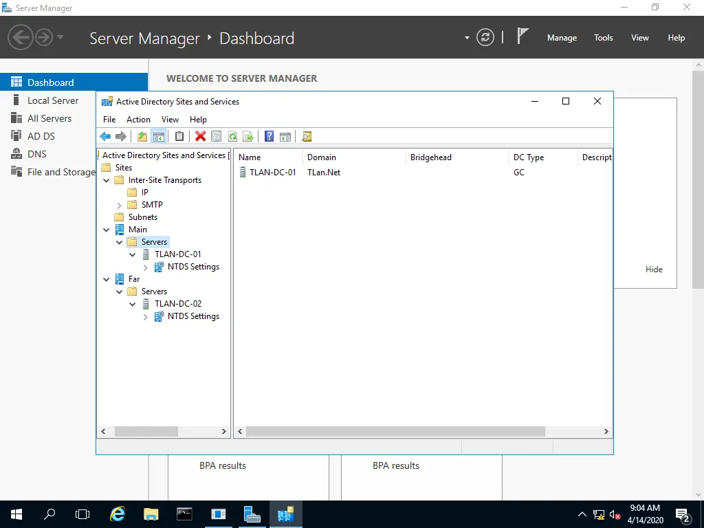Click the Server Manager refresh icon
Screen dimensions: 704x528
485,37
